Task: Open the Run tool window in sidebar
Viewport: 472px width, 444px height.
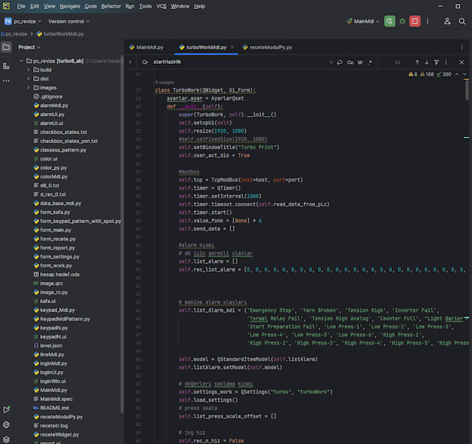Action: [x=6, y=410]
